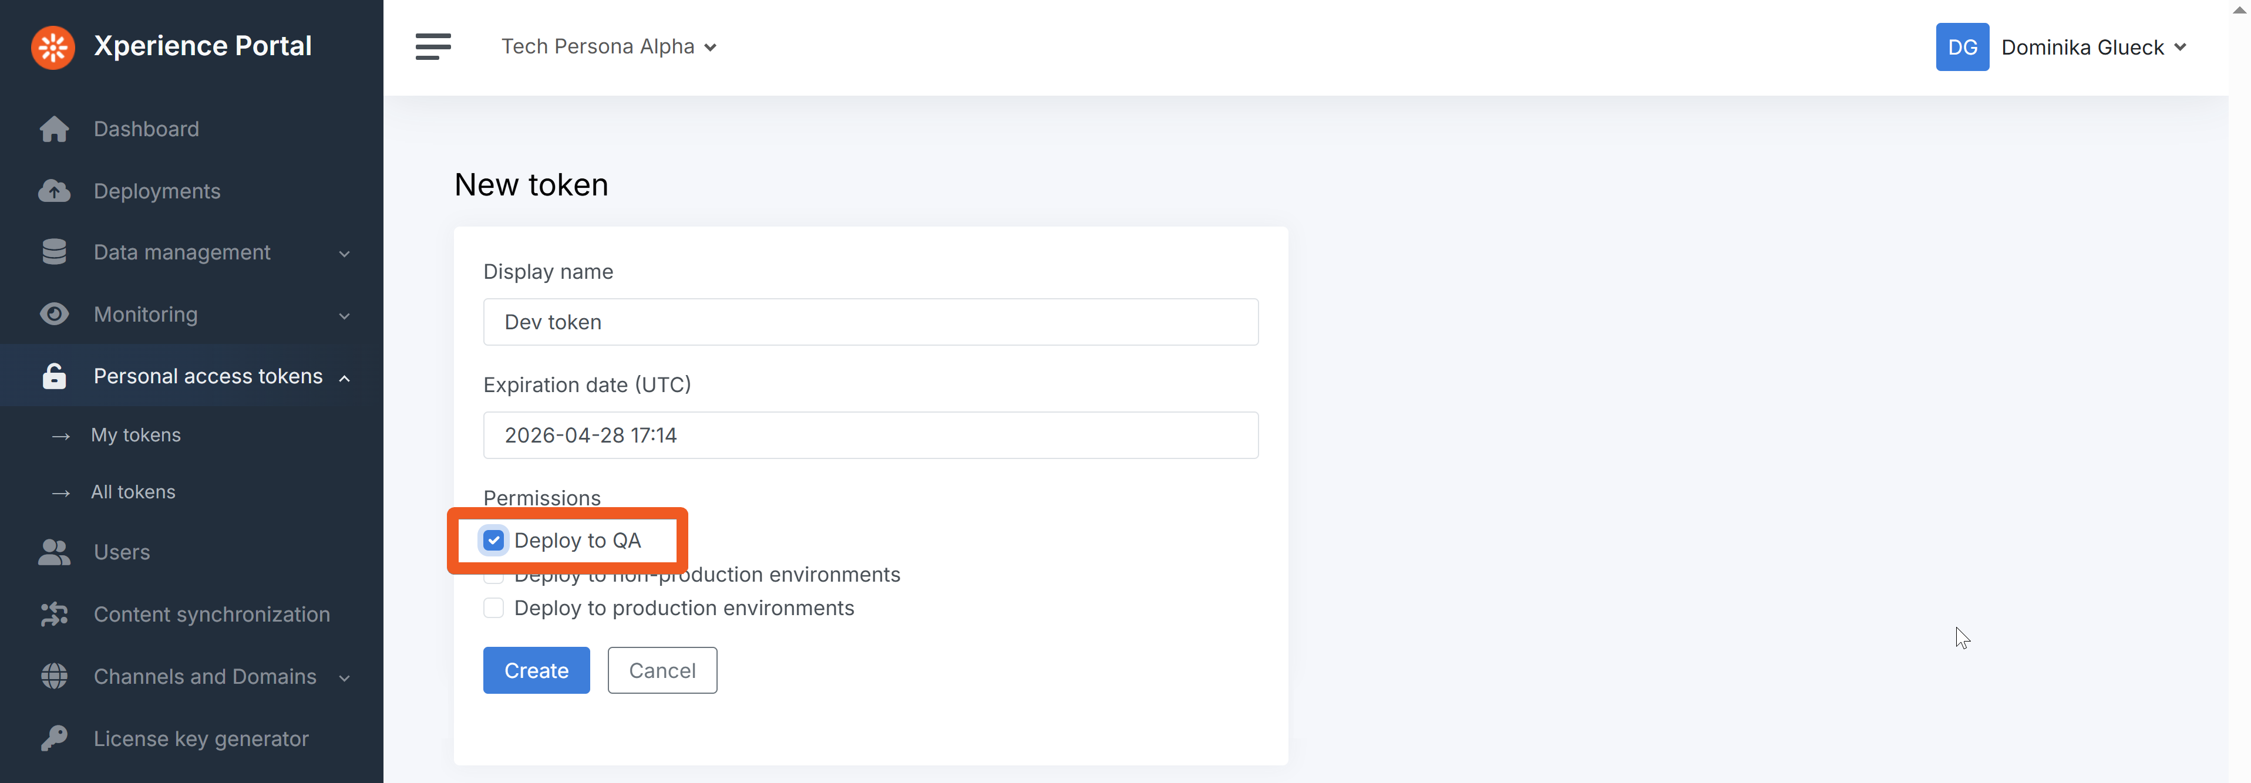Click the Users group icon
The image size is (2251, 783).
tap(54, 552)
